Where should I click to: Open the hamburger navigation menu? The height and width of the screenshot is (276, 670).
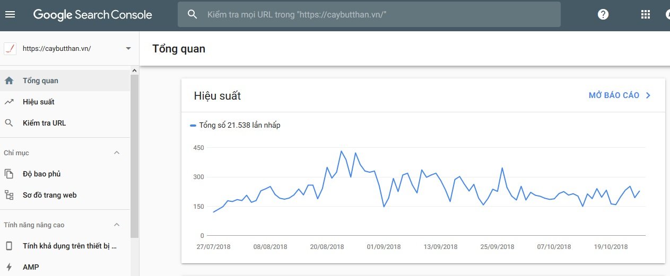pos(10,14)
